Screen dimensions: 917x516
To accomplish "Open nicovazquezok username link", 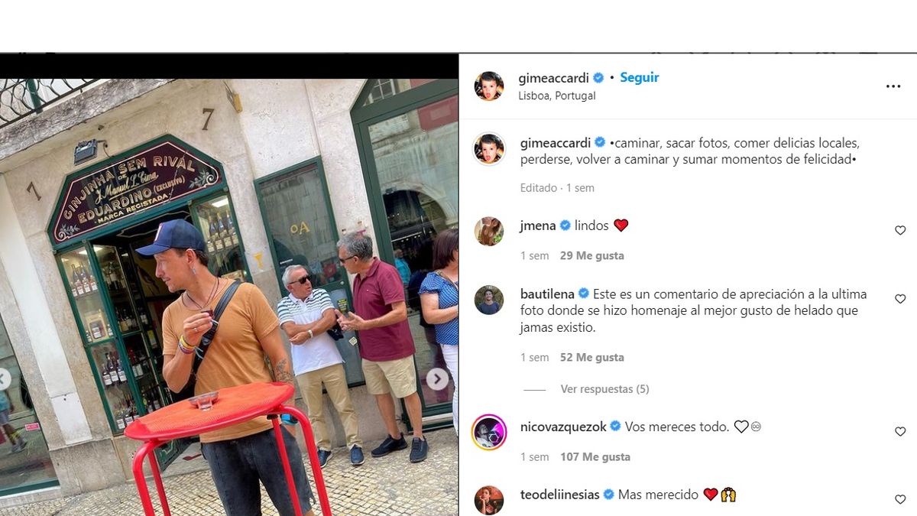I will pos(563,427).
